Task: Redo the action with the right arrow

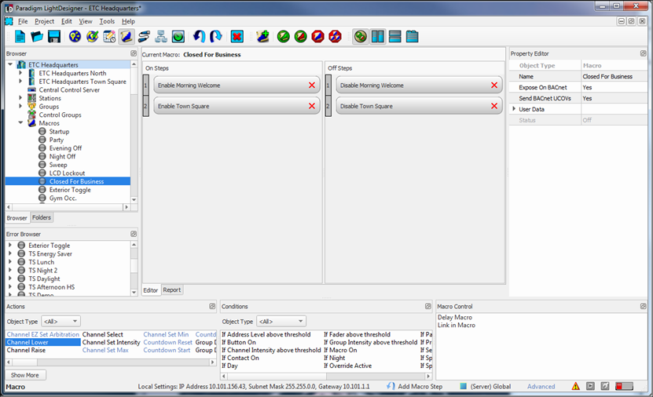Action: pos(216,37)
